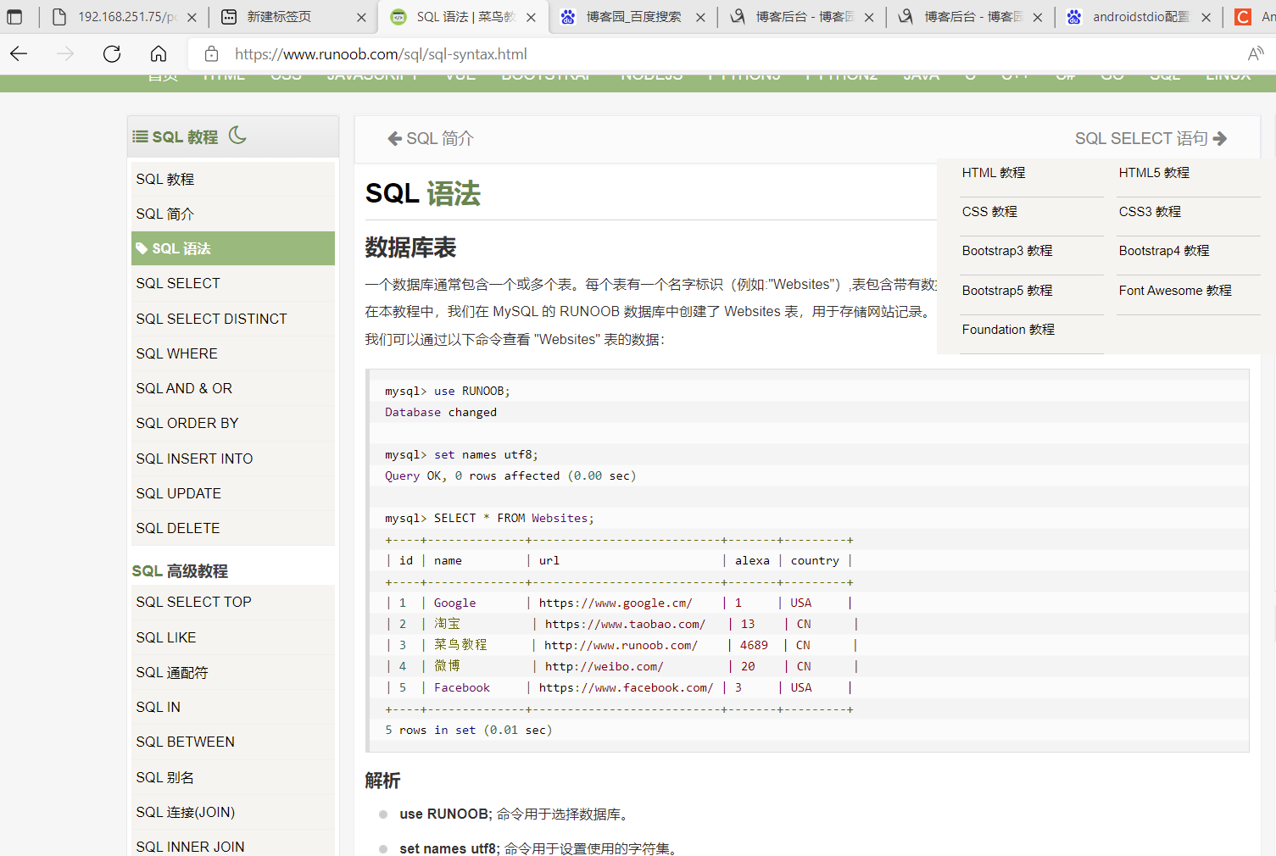This screenshot has width=1276, height=856.
Task: Click the list icon next to SQL 教程 header
Action: (141, 136)
